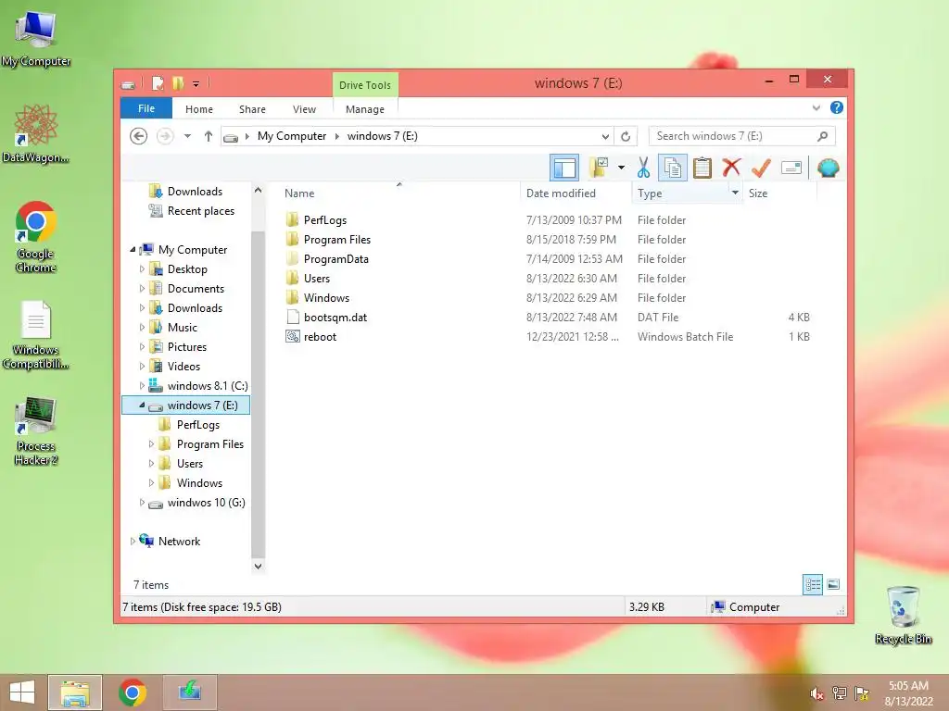Screen dimensions: 949x711
Task: Click the search magnifier icon
Action: pos(823,136)
